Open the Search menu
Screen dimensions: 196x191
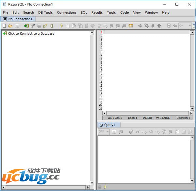(x=28, y=12)
